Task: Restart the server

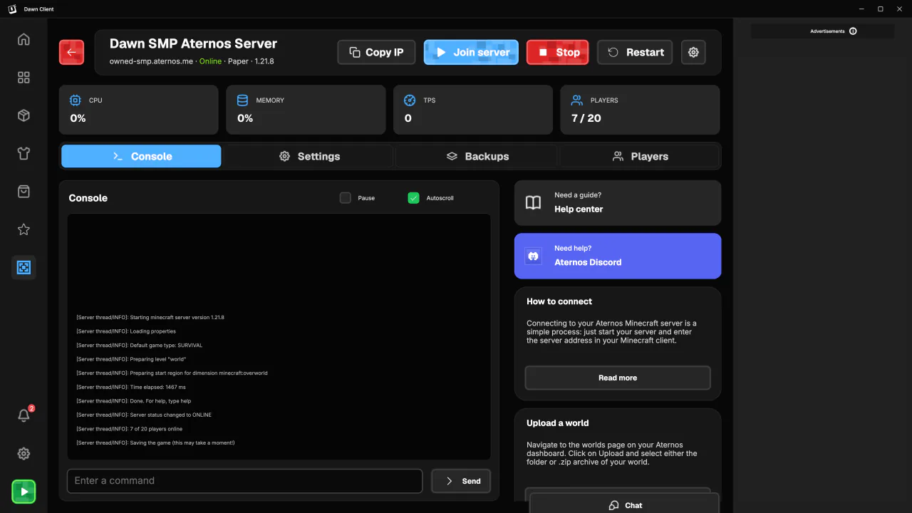Action: click(x=635, y=52)
